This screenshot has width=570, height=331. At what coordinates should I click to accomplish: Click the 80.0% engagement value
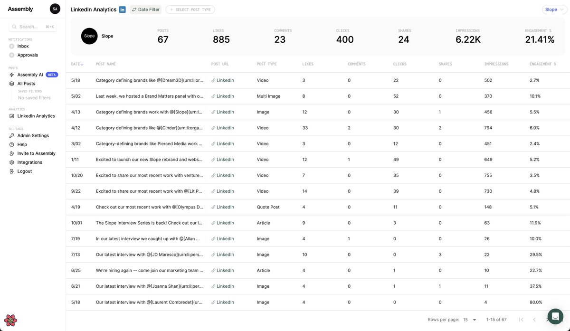pyautogui.click(x=536, y=303)
